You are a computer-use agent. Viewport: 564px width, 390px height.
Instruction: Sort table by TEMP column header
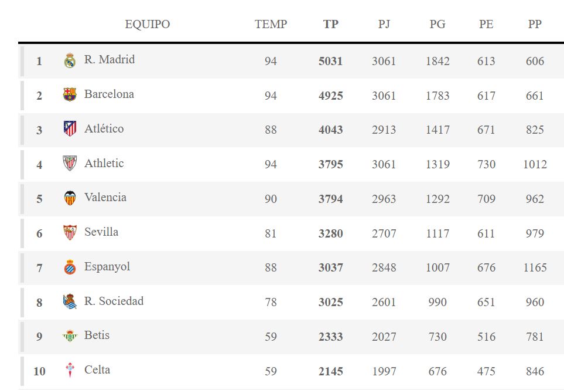click(271, 24)
